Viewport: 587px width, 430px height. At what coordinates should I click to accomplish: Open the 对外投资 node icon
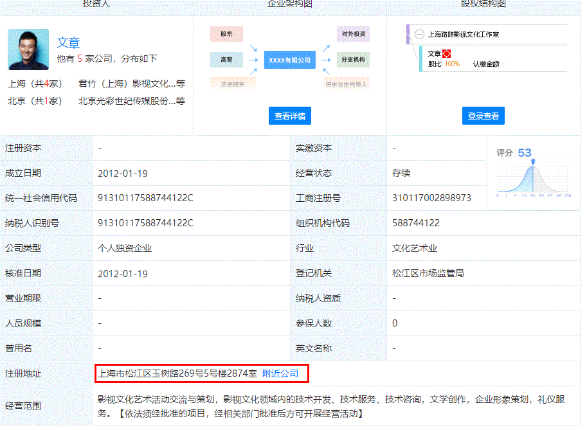[352, 33]
